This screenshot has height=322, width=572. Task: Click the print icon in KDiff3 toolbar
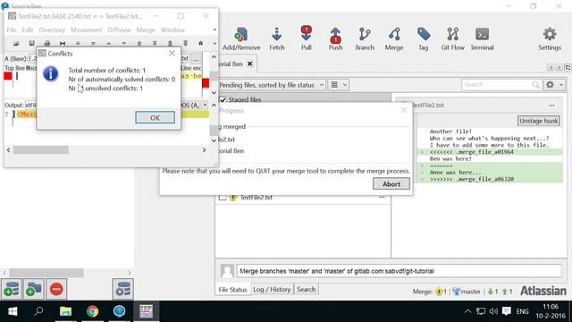coord(47,44)
